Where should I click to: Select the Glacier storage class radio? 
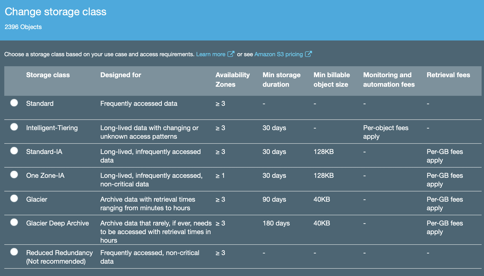[x=14, y=198]
